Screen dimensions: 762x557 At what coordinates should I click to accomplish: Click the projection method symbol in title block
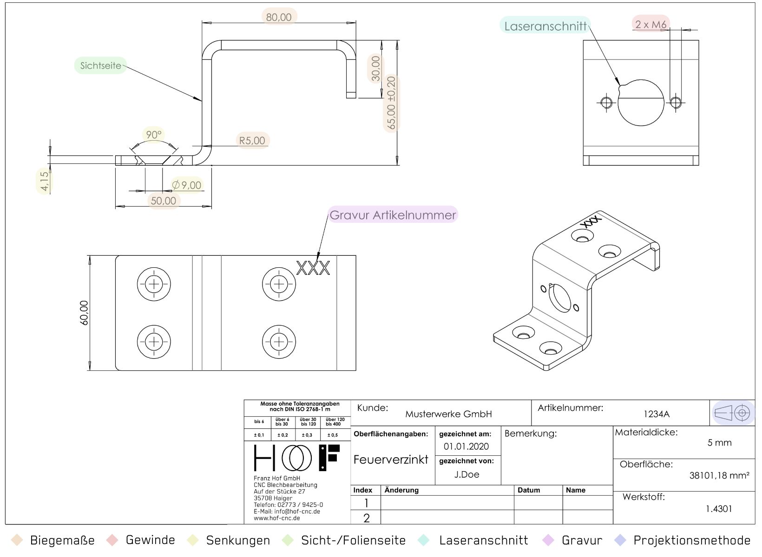pyautogui.click(x=733, y=413)
